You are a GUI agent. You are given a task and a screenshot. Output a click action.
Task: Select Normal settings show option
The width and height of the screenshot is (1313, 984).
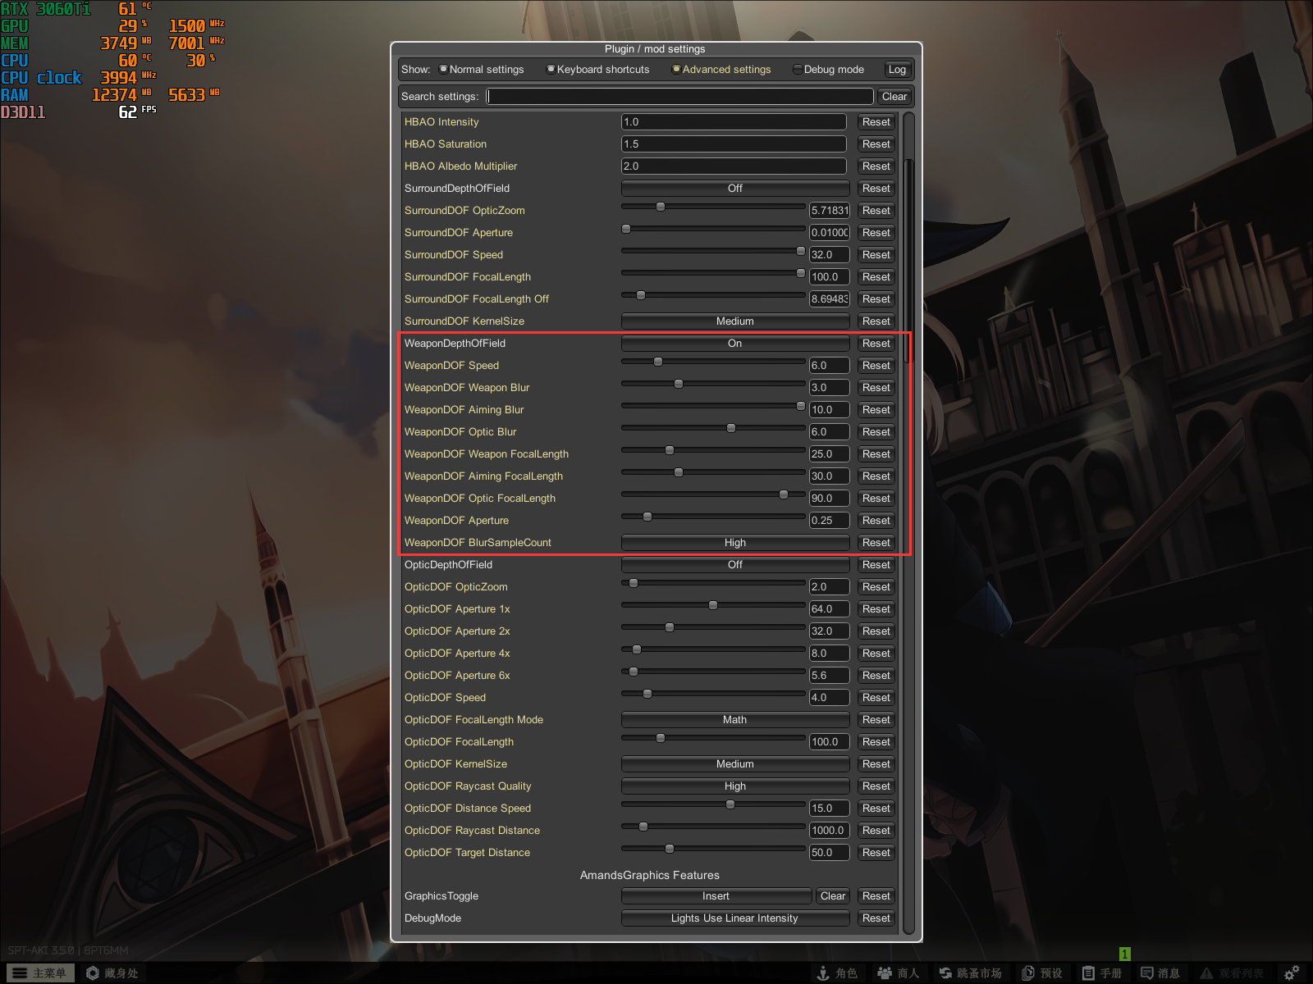pos(481,70)
